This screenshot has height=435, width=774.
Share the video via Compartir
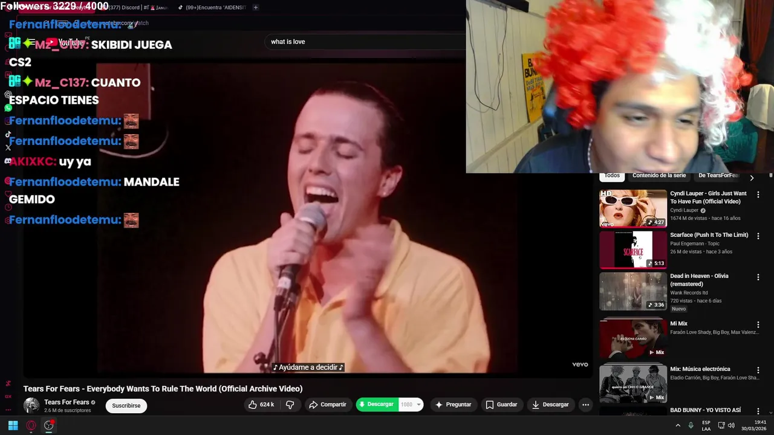pos(328,405)
